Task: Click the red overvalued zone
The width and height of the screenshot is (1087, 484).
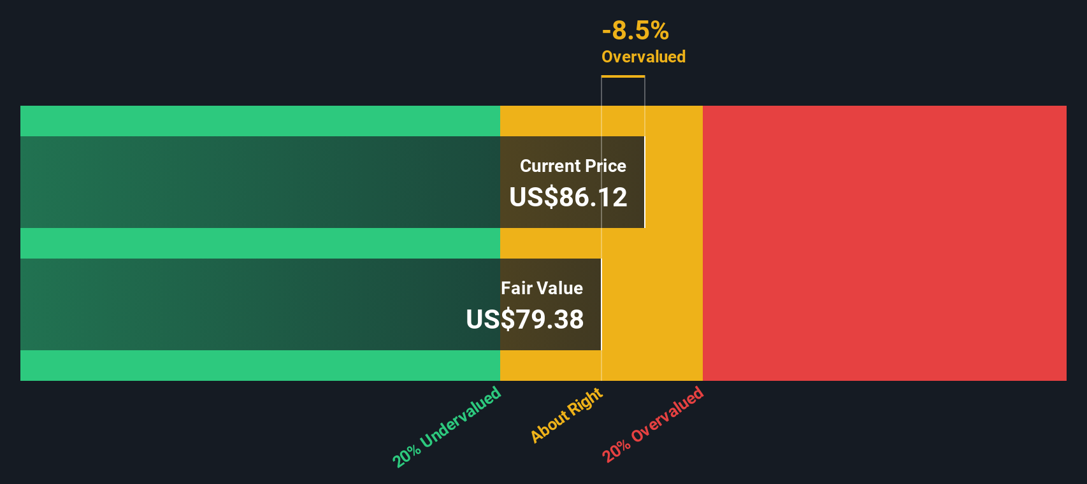Action: point(884,243)
